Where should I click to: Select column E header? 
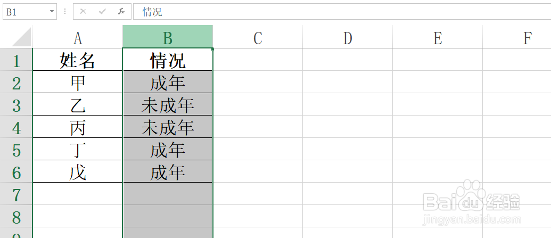pos(438,38)
